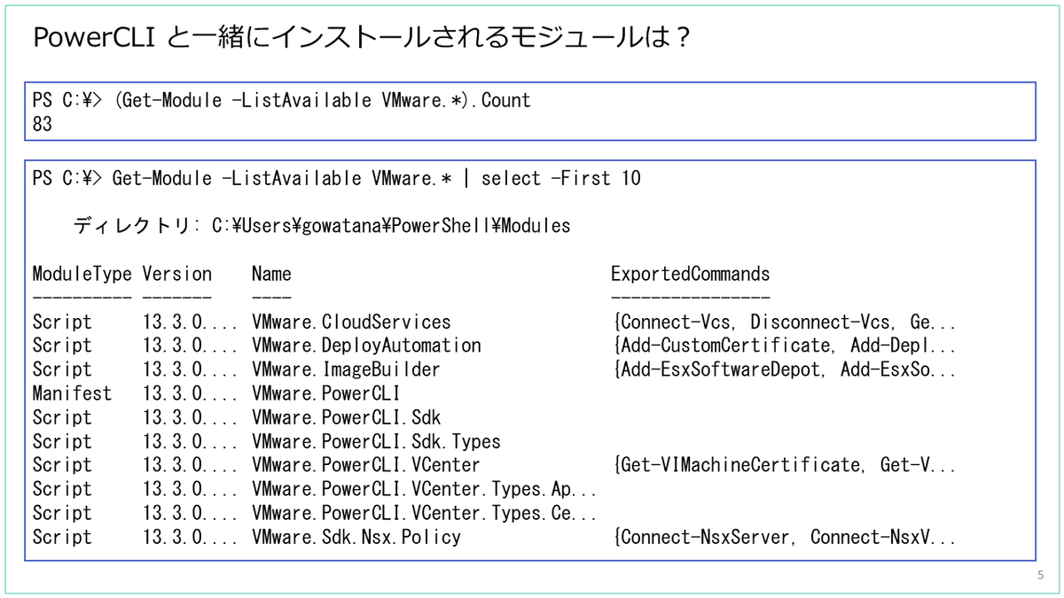Click the version '13.3.0....' on the VMware.ImageBuilder row
The image size is (1064, 598).
tap(190, 369)
